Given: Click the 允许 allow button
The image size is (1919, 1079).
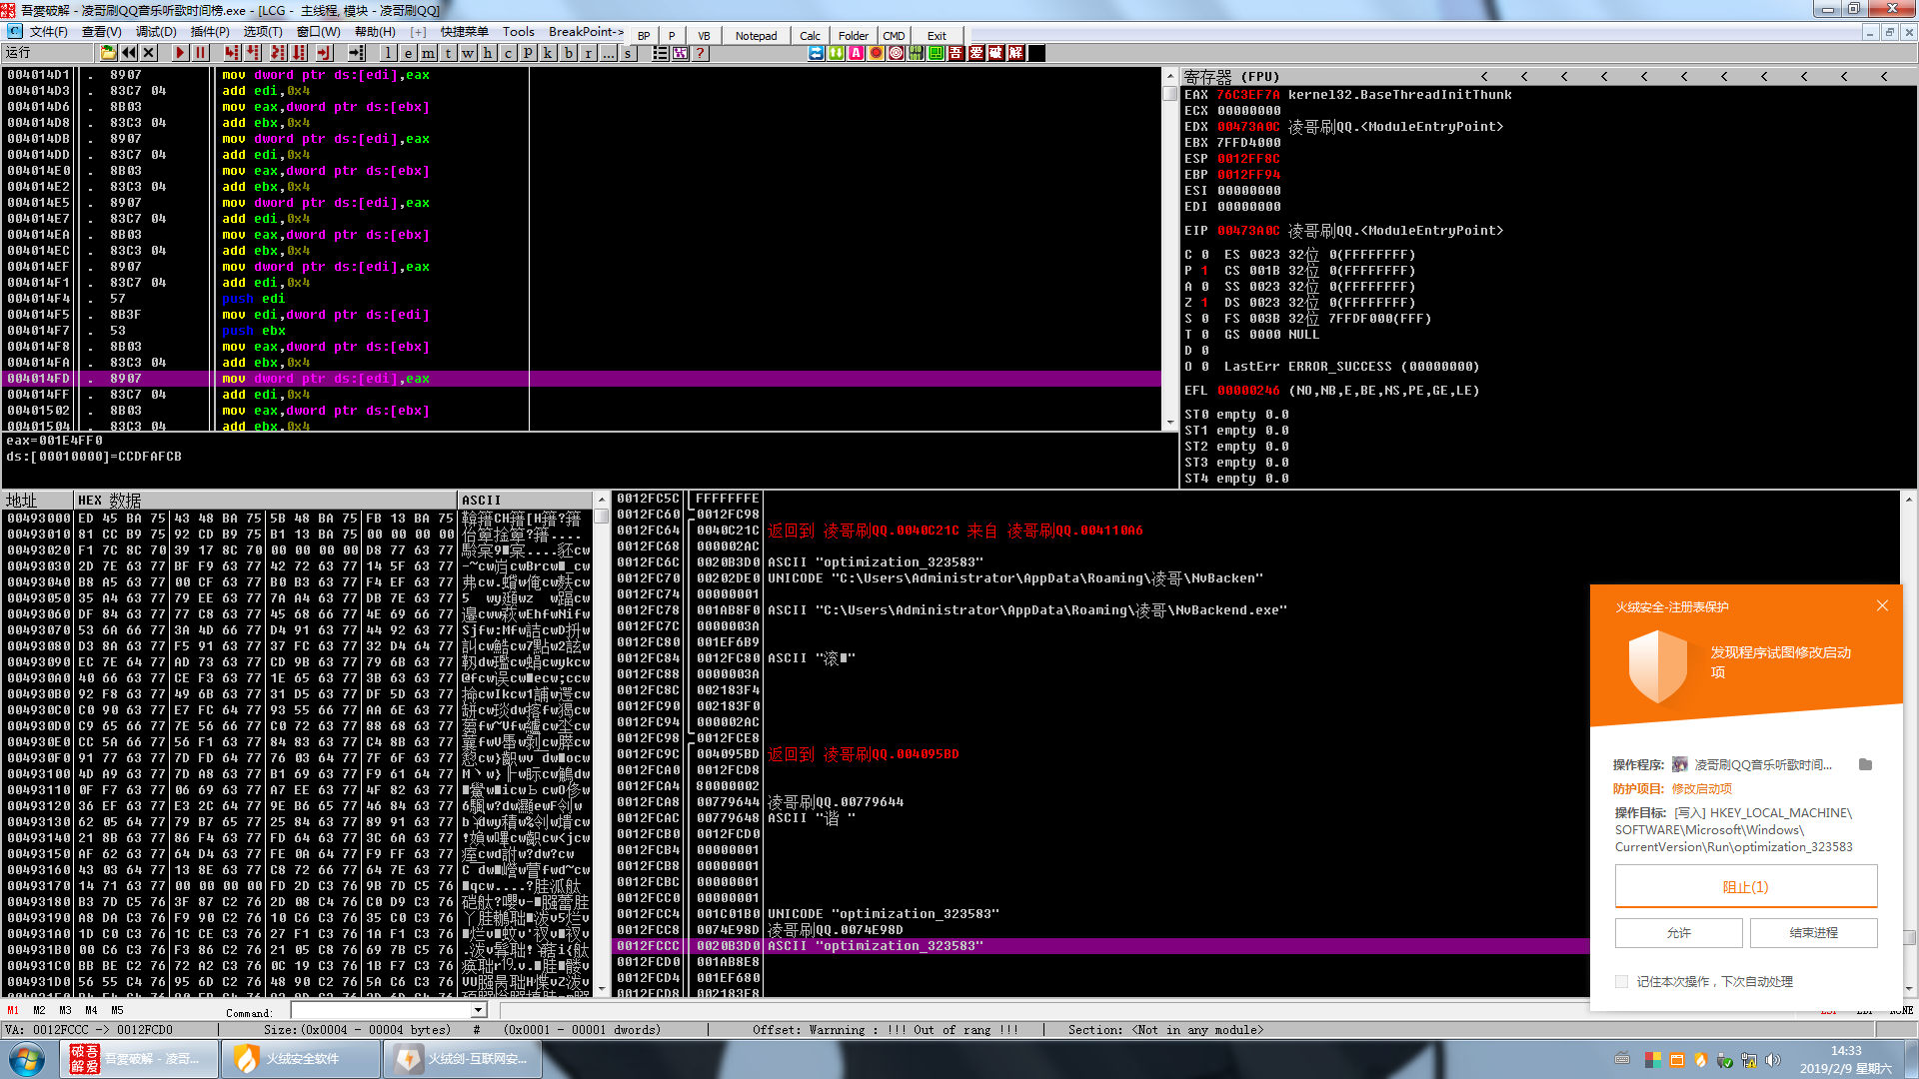Looking at the screenshot, I should [1678, 933].
